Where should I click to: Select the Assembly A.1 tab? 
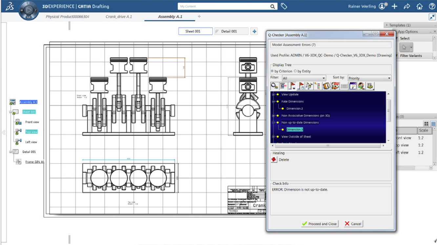coord(170,17)
